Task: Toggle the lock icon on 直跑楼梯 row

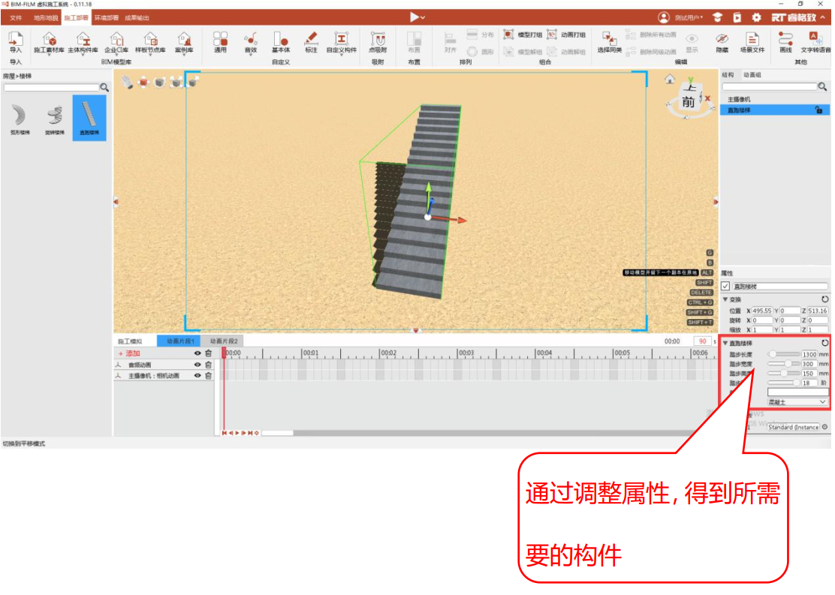Action: pyautogui.click(x=819, y=110)
